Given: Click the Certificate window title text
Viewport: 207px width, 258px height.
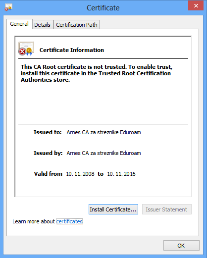Looking at the screenshot, I should coord(103,8).
